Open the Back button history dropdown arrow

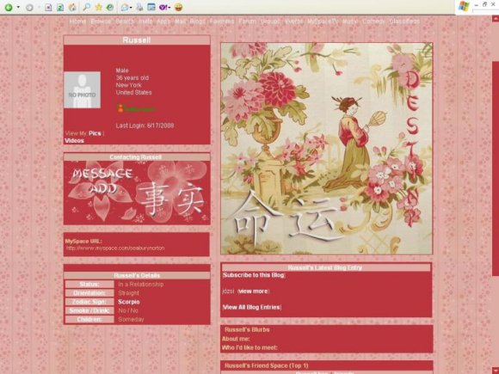click(18, 8)
